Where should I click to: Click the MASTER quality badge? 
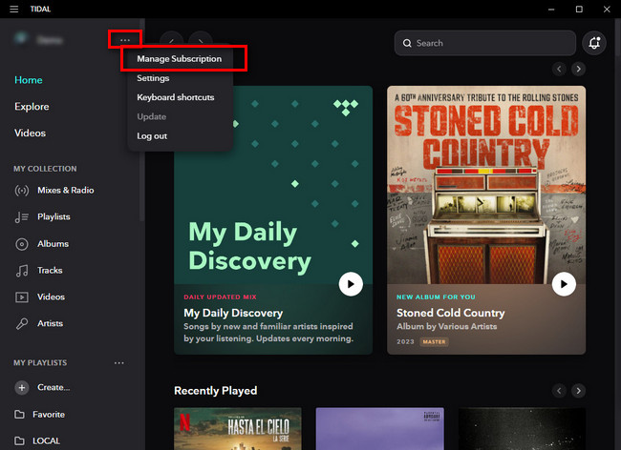(434, 341)
